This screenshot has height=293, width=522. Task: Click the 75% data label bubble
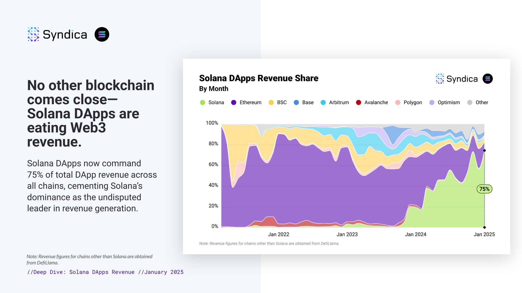tap(484, 189)
